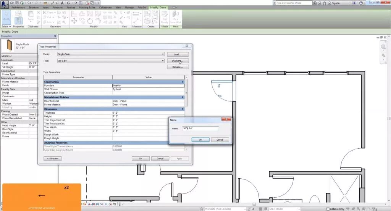The height and width of the screenshot is (211, 391).
Task: Open the Family dropdown showing Single-Flush
Action: pyautogui.click(x=111, y=54)
